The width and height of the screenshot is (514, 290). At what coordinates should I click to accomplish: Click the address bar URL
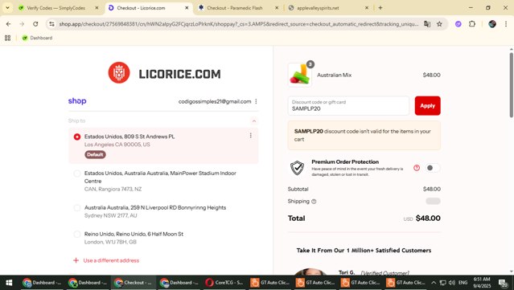click(239, 24)
